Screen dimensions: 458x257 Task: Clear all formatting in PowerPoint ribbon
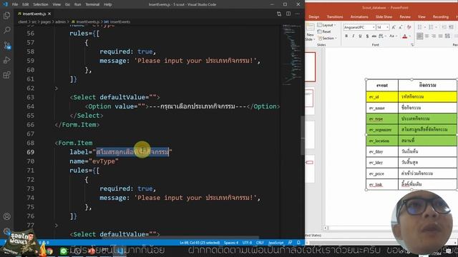point(409,27)
